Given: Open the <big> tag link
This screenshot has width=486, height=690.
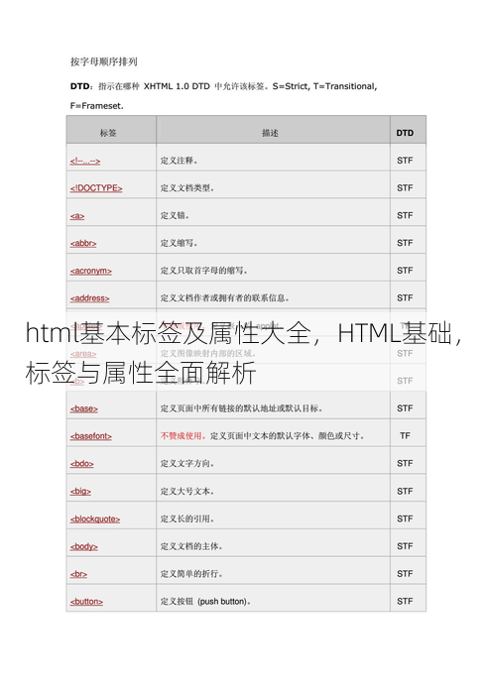Looking at the screenshot, I should (x=80, y=492).
